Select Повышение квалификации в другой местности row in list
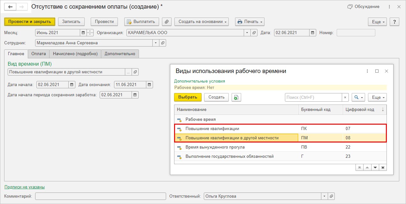This screenshot has height=204, width=406. coord(280,138)
